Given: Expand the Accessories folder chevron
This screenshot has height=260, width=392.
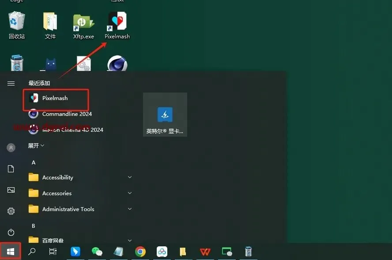Looking at the screenshot, I should click(x=130, y=193).
